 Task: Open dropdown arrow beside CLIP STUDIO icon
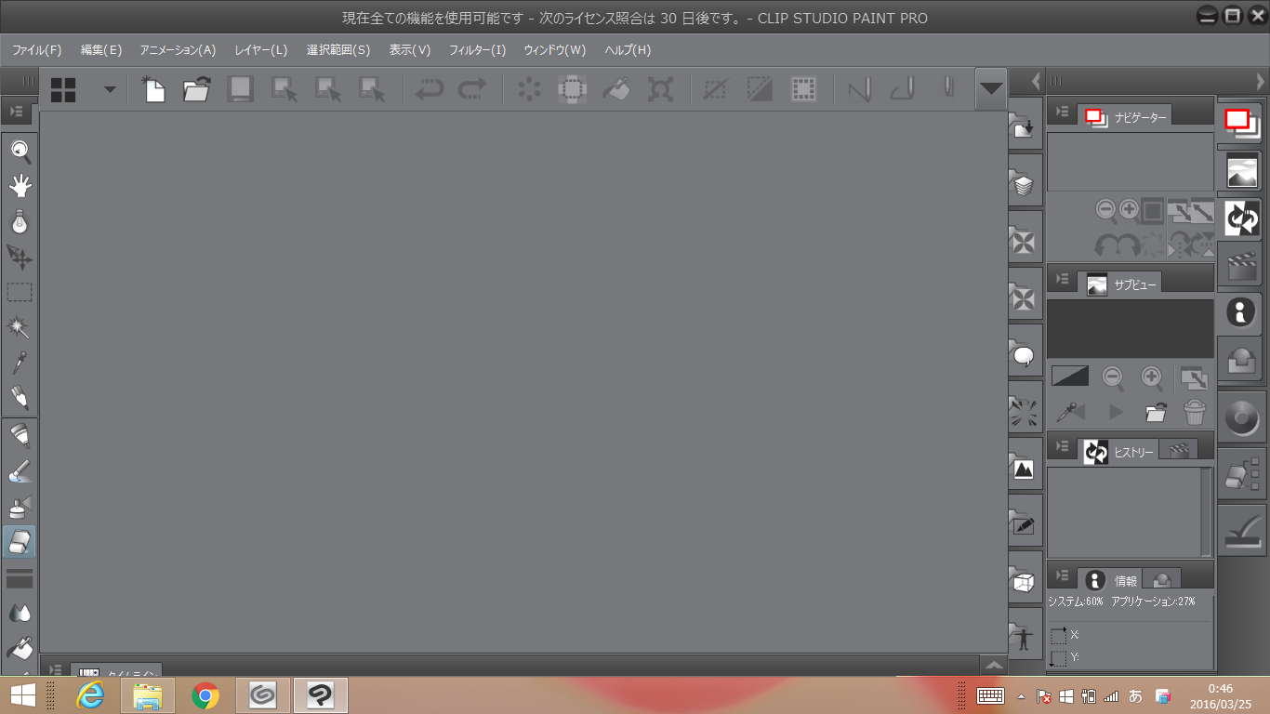[110, 89]
